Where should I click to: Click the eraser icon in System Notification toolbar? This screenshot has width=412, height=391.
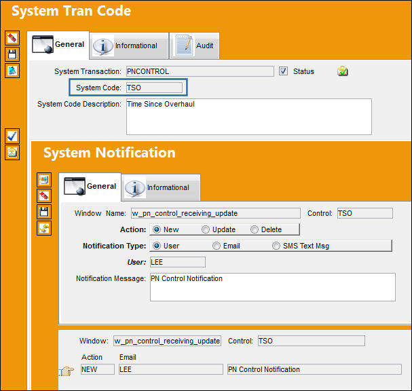click(x=44, y=195)
